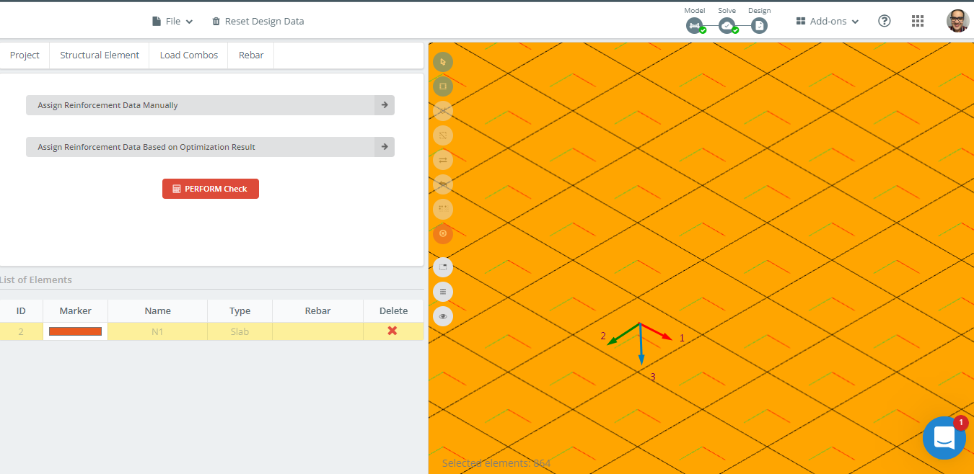Screen dimensions: 974x474
Task: Click Reset Design Data
Action: point(258,22)
